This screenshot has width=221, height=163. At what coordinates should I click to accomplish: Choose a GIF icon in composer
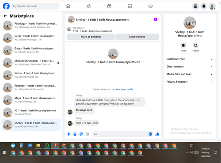(x=88, y=134)
